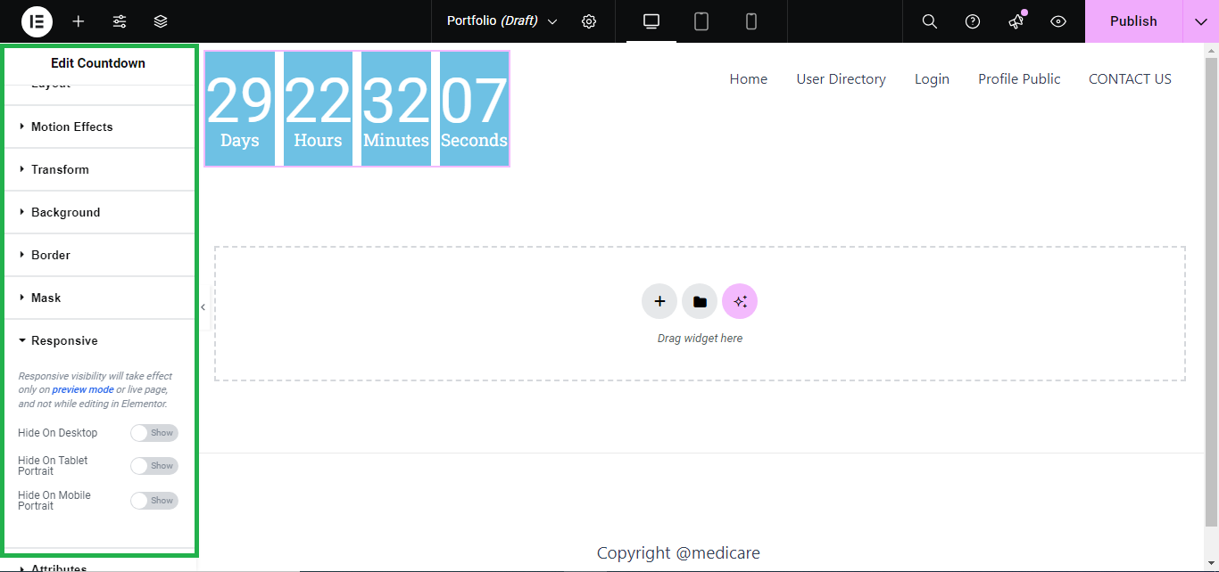Open Add Element plus icon in top bar
1219x572 pixels.
click(79, 21)
